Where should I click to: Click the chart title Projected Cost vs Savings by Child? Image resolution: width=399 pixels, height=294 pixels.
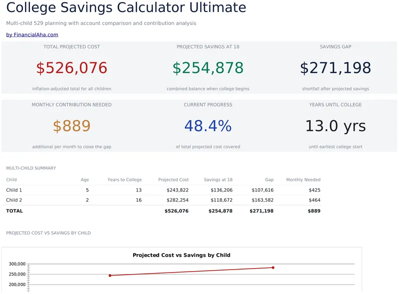[x=182, y=255]
